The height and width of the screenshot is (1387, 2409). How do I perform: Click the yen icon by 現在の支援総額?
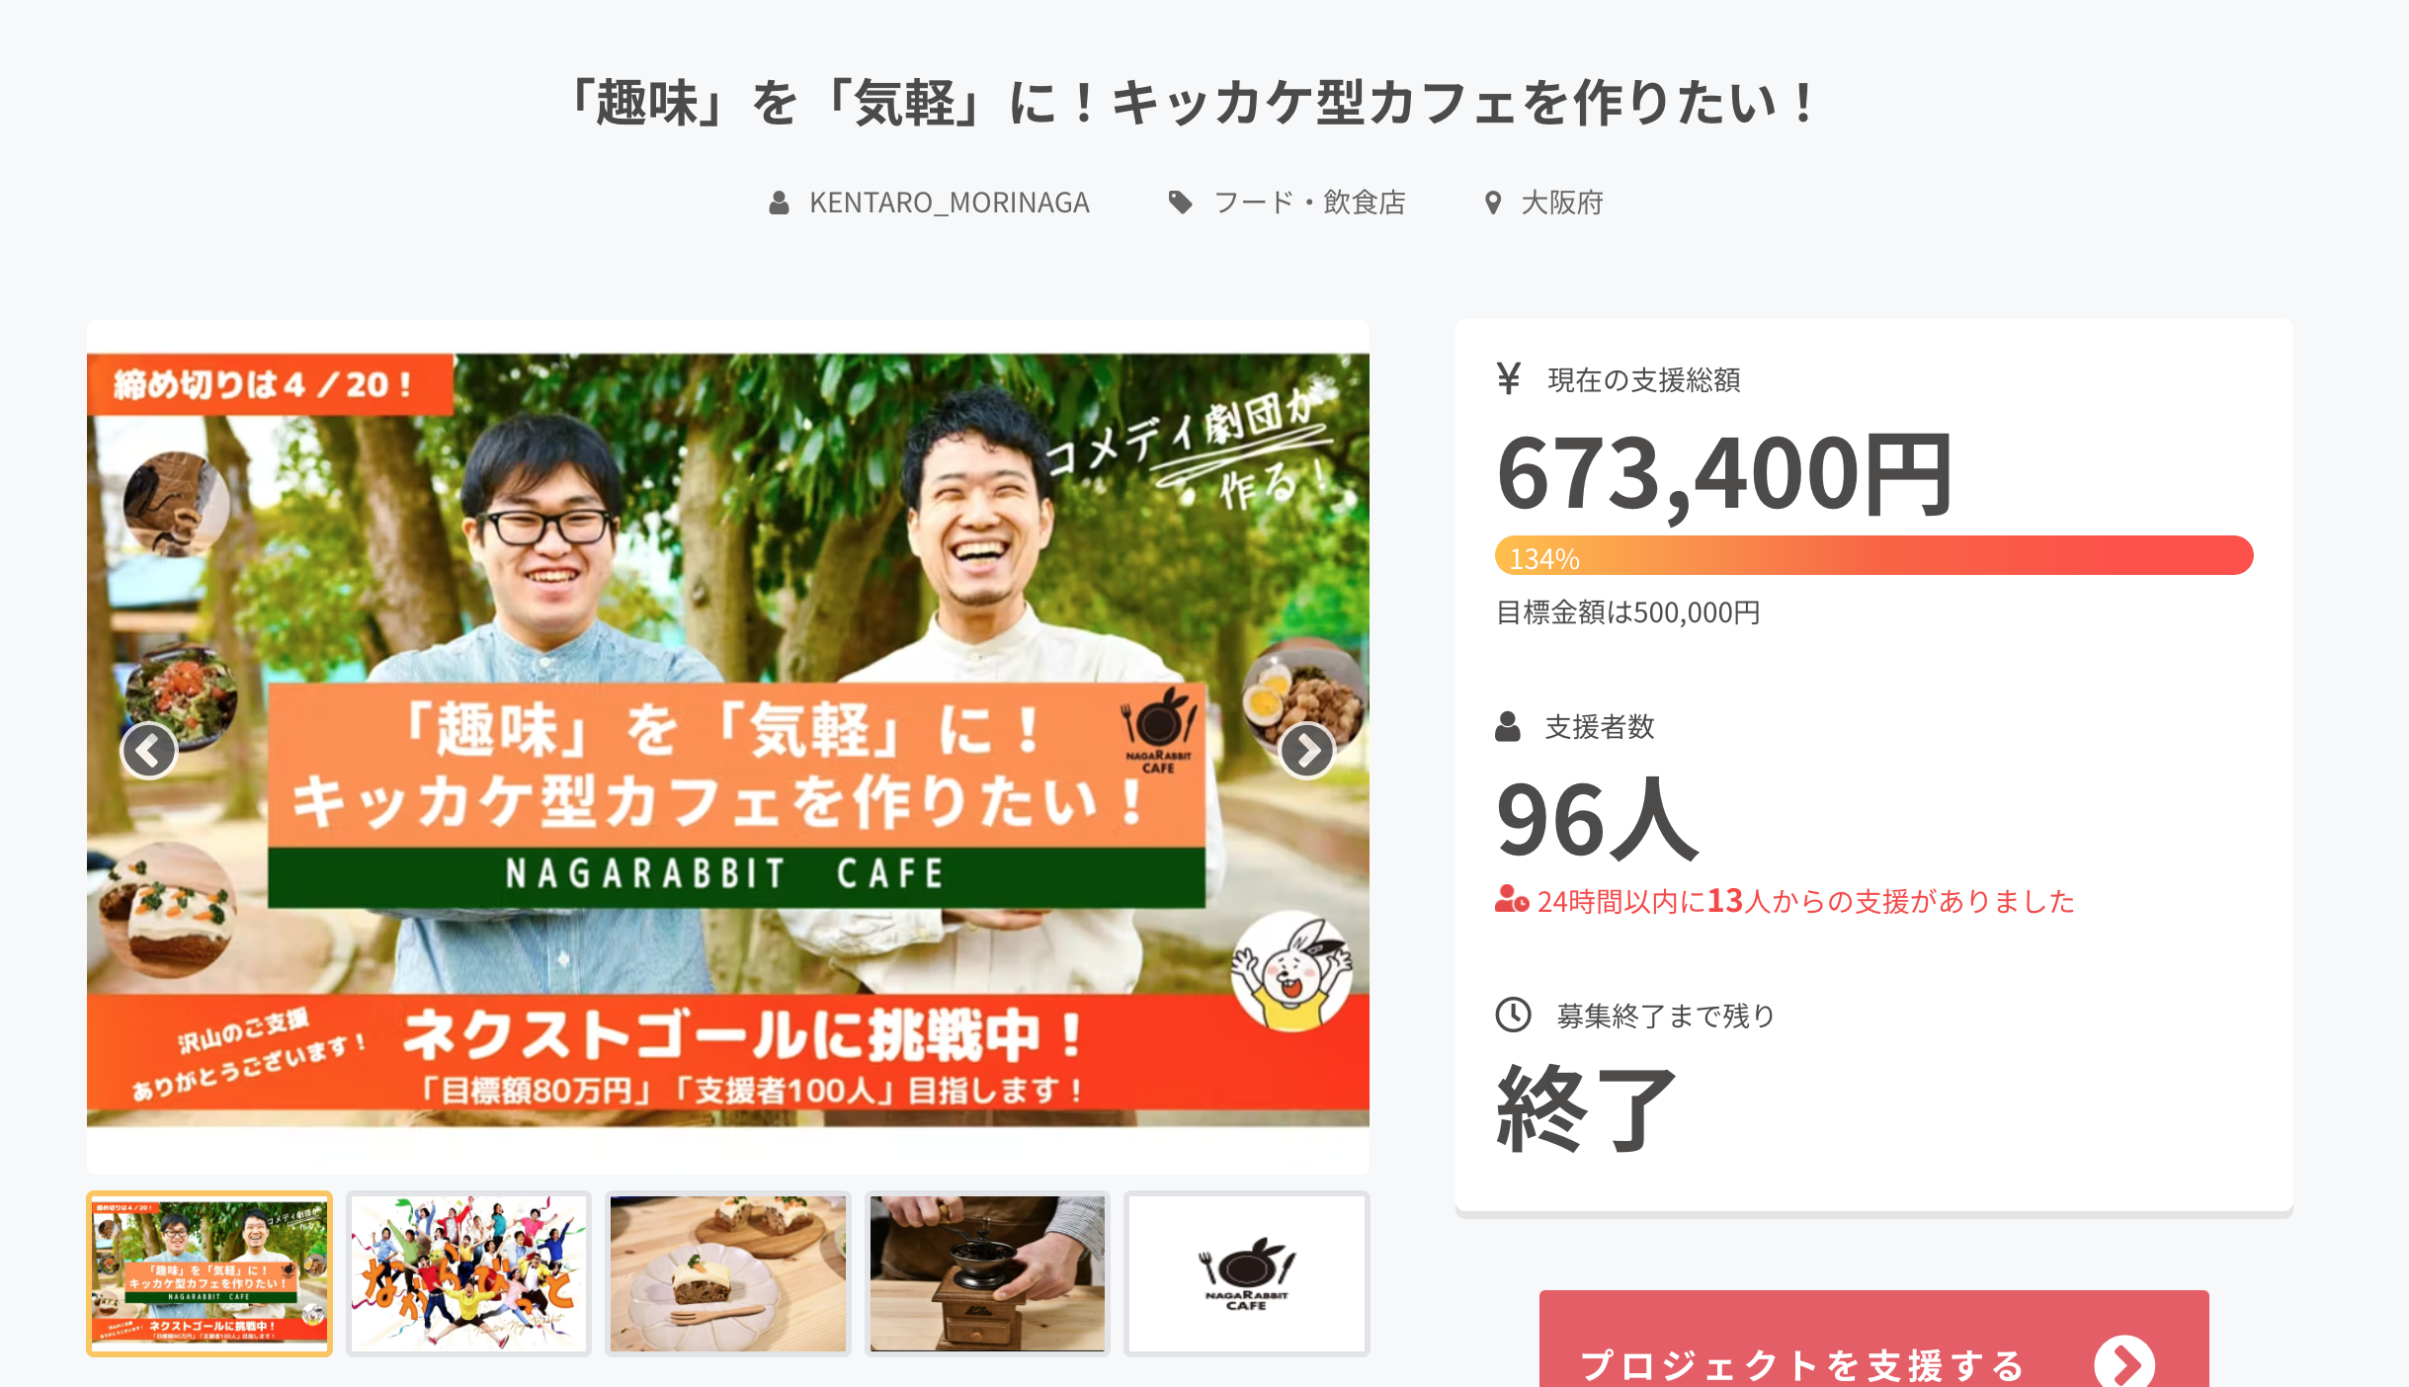tap(1509, 378)
